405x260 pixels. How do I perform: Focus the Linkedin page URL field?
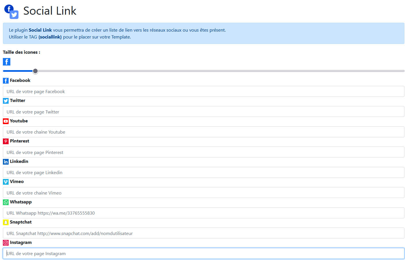tap(204, 172)
